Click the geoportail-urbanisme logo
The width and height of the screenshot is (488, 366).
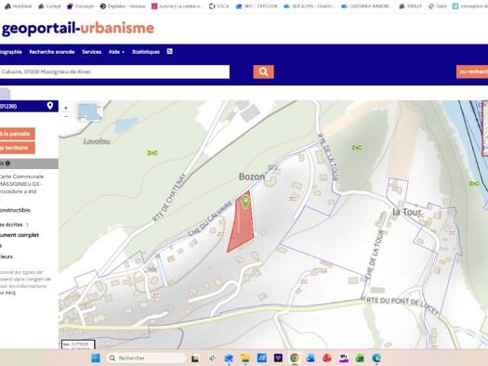point(78,28)
